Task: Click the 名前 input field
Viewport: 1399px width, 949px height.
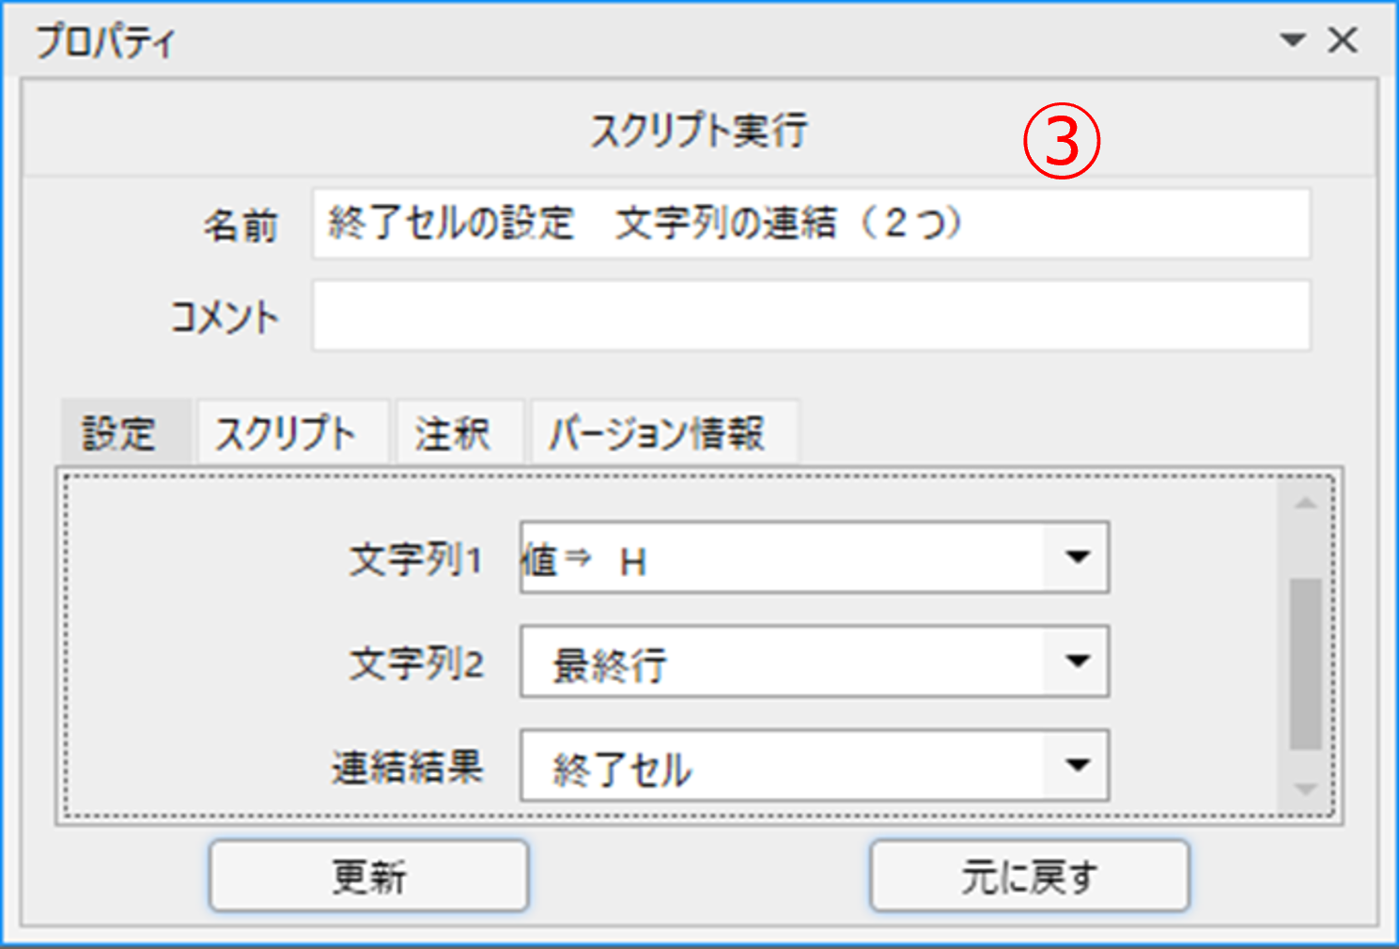Action: tap(811, 224)
